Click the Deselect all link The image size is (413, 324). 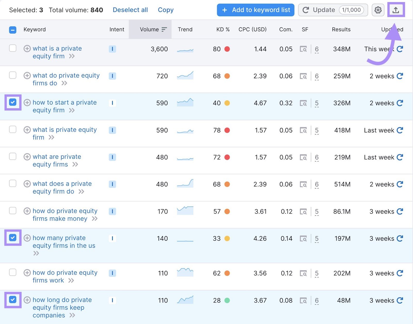click(x=130, y=10)
